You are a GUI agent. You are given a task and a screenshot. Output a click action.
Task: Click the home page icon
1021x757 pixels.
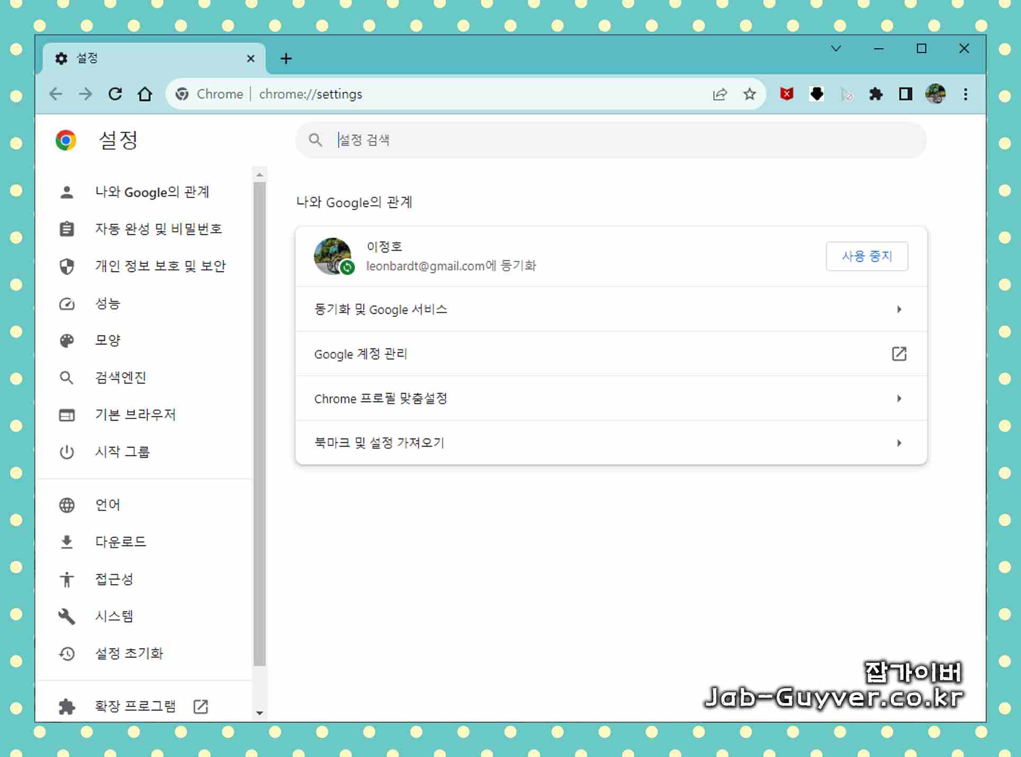(144, 94)
